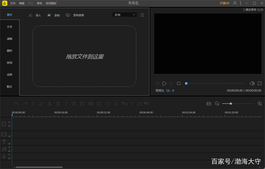Viewport: 265px width, 169px height.
Task: Switch media view with list icon
Action: point(142,15)
